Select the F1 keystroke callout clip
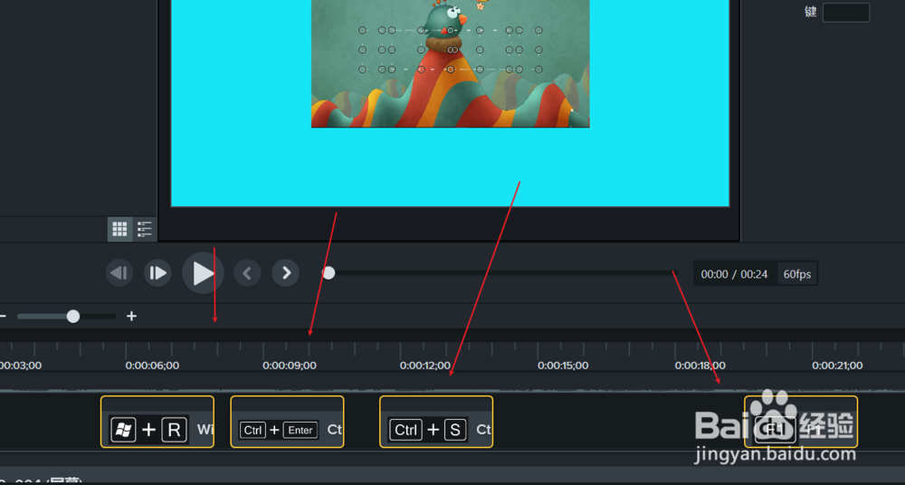Screen dimensions: 905x485 coord(801,422)
